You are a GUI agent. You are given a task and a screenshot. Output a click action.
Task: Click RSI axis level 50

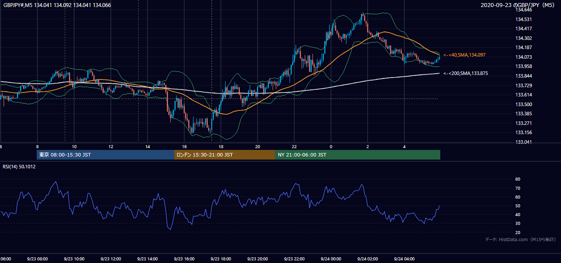pyautogui.click(x=518, y=206)
